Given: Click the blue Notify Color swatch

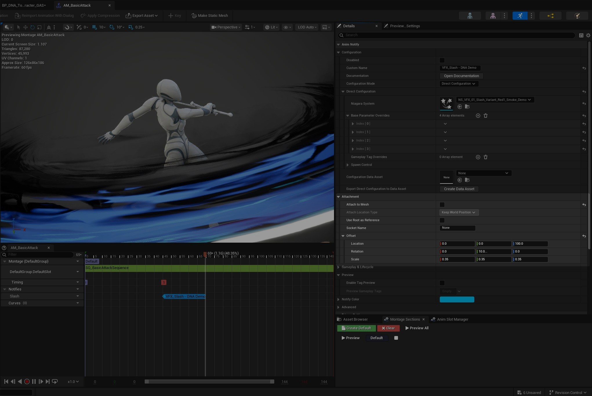Looking at the screenshot, I should 457,299.
